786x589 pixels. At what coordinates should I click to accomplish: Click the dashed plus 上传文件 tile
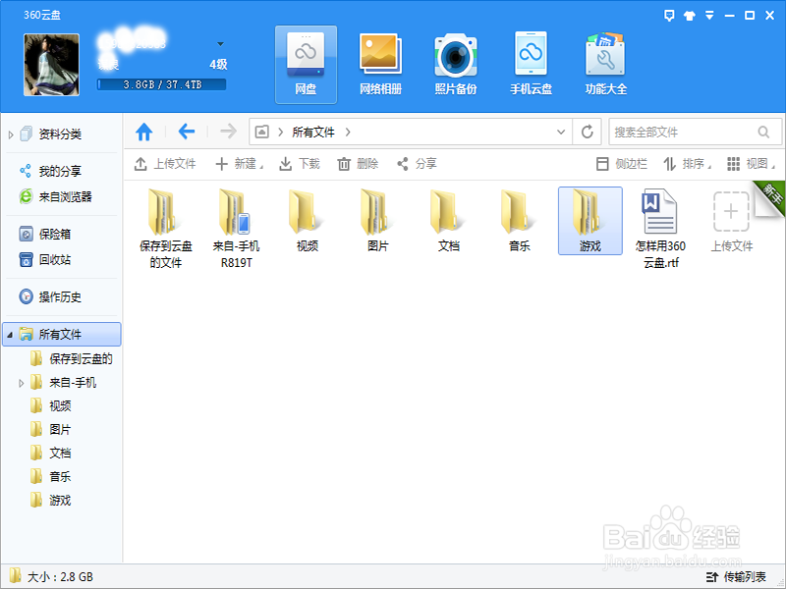[x=731, y=220]
